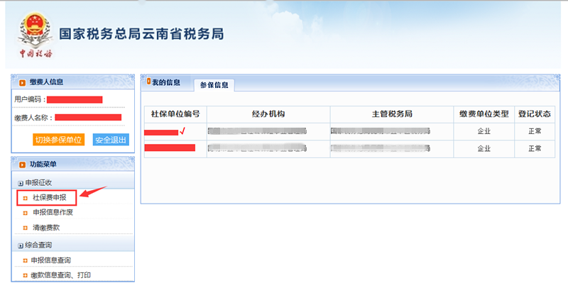Viewport: 568px width, 283px height.
Task: Click the 安全退出 button
Action: (x=111, y=140)
